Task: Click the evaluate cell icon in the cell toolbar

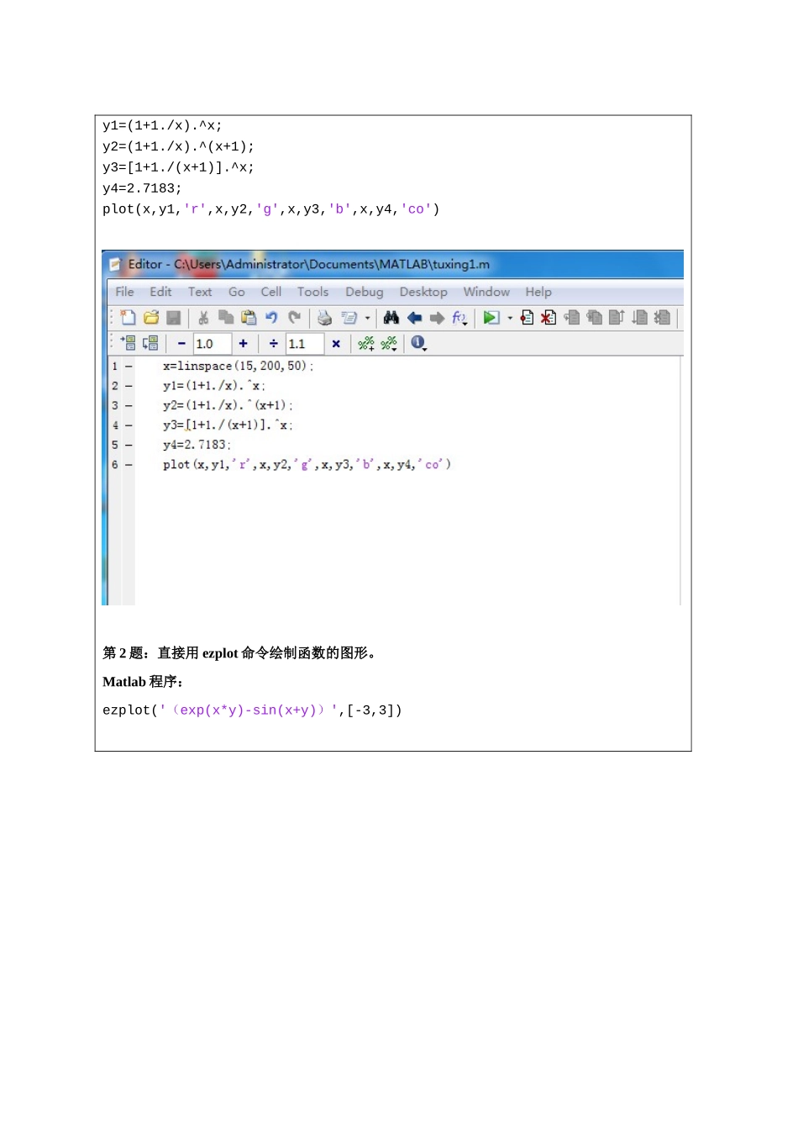Action: pos(128,343)
